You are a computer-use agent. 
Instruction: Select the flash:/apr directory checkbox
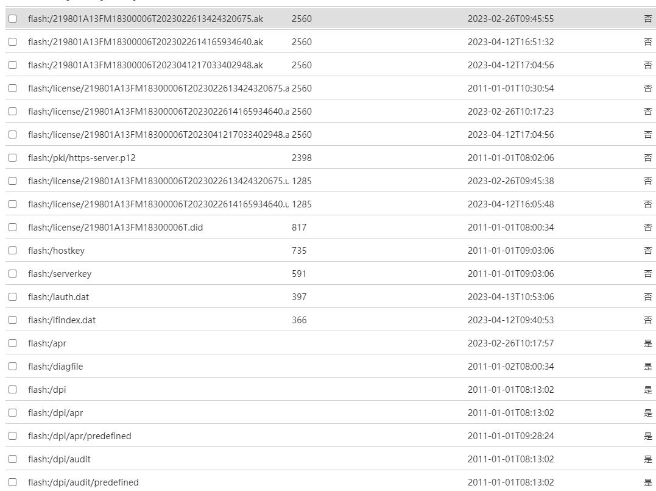12,343
